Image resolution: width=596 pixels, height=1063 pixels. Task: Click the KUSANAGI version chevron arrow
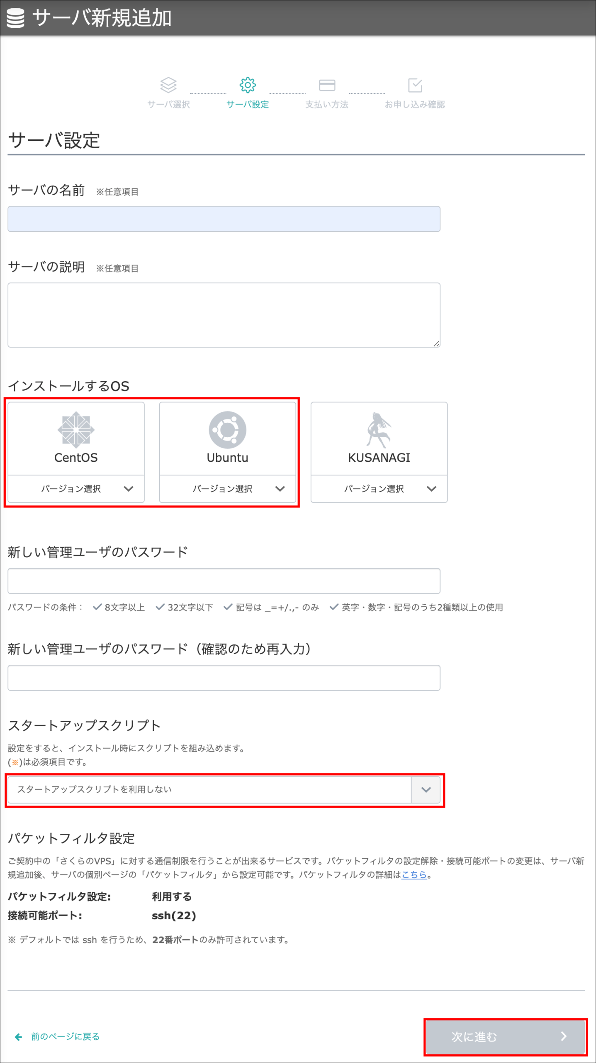tap(431, 489)
